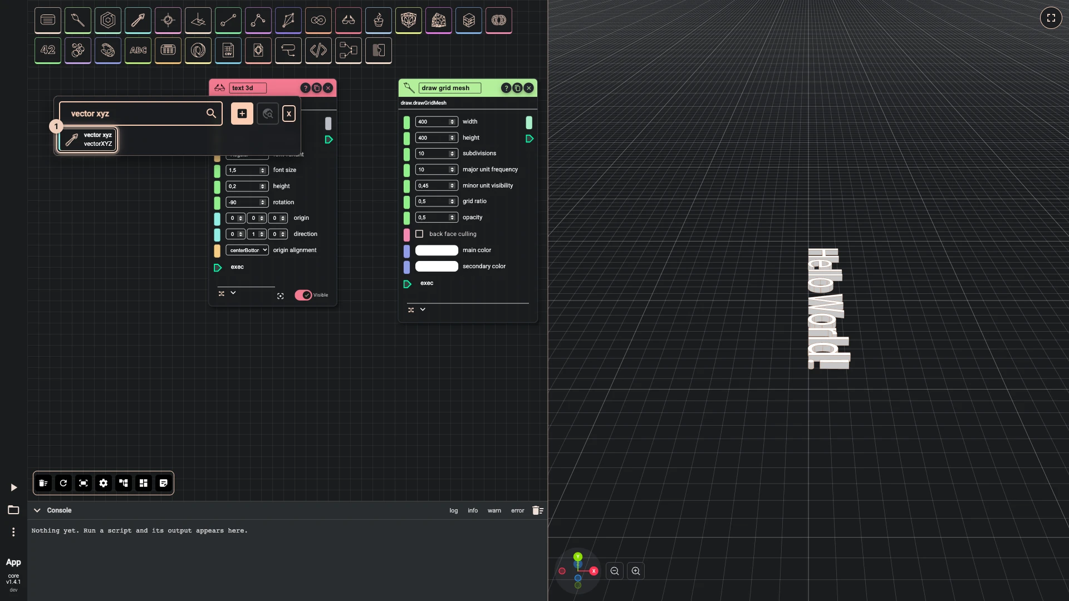Select the stacked brick cube category icon

point(469,21)
